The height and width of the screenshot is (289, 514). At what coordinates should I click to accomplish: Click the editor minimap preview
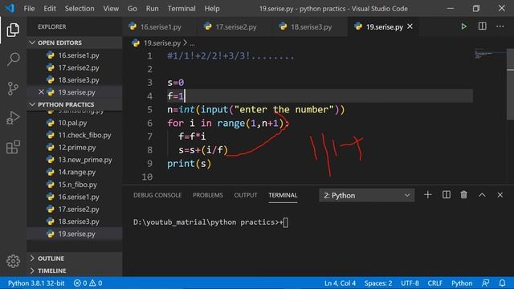(x=490, y=54)
